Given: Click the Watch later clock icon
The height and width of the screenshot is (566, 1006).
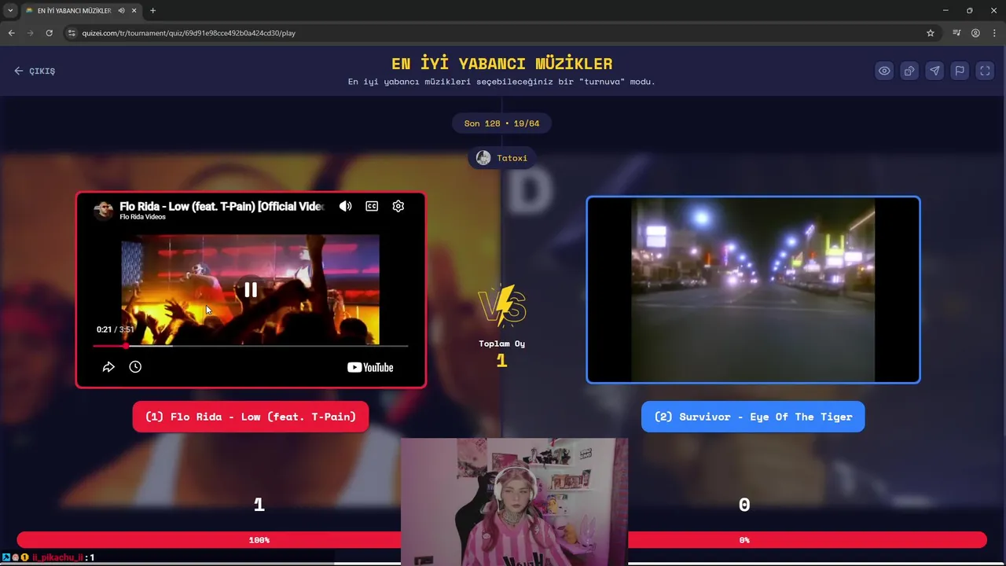Looking at the screenshot, I should [135, 367].
